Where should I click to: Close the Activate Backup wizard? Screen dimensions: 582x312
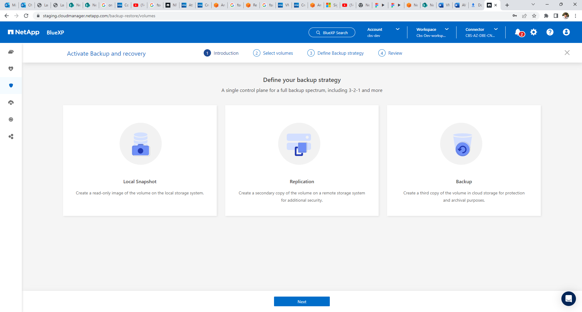tap(567, 53)
